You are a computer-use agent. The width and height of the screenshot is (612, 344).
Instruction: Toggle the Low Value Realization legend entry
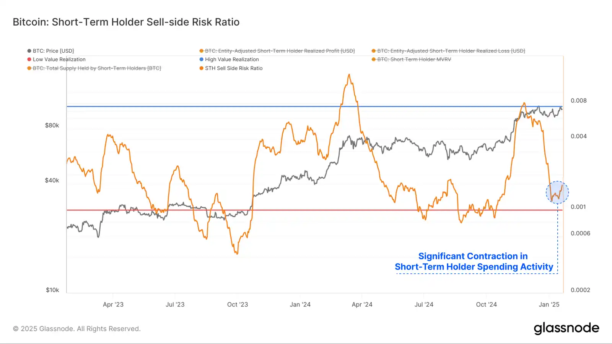56,60
